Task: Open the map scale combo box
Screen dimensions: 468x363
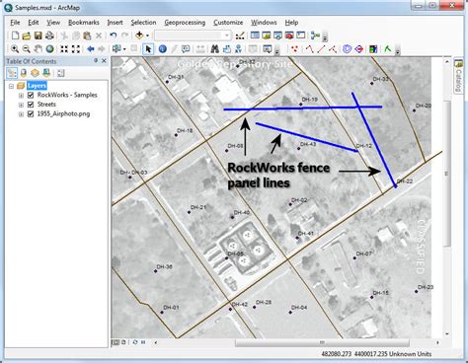Action: tap(193, 36)
